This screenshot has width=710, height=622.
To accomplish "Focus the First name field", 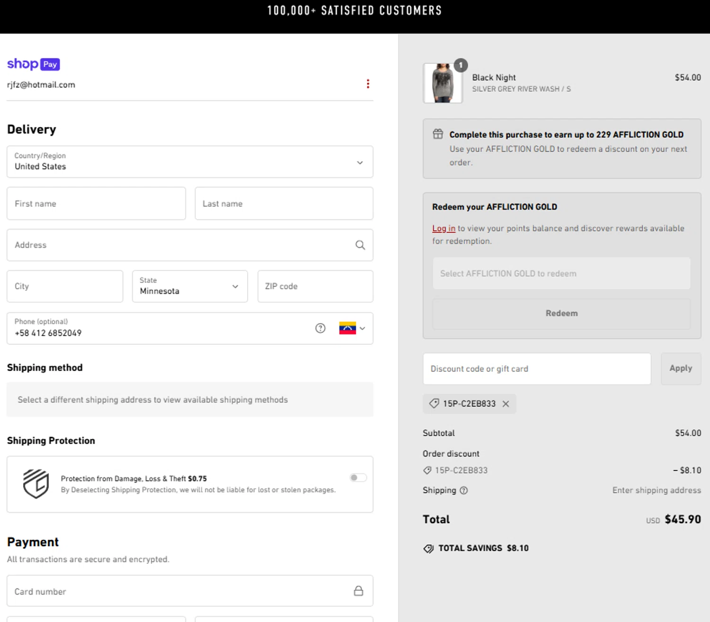I will (96, 203).
